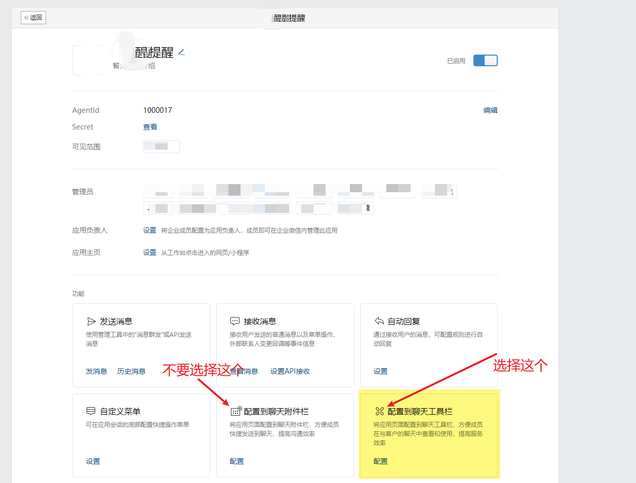
Task: Click the 自定义菜单 menu icon
Action: [91, 411]
